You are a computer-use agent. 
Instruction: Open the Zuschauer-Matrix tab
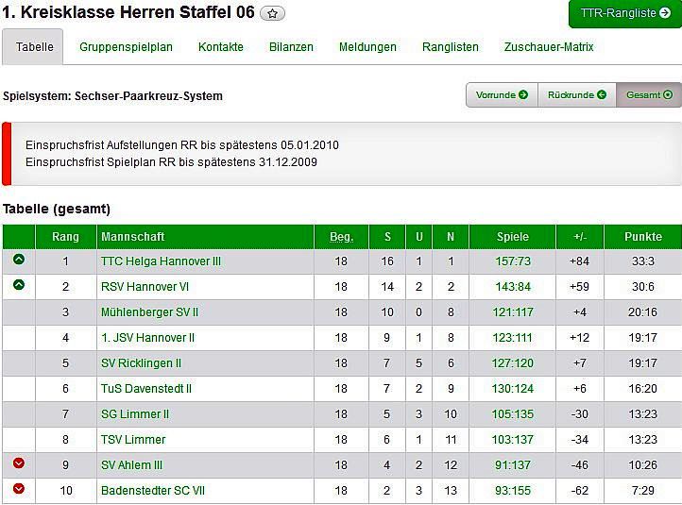coord(549,47)
